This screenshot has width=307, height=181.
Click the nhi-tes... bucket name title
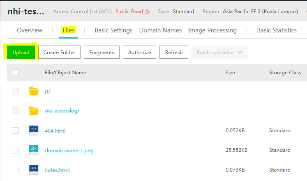[25, 11]
